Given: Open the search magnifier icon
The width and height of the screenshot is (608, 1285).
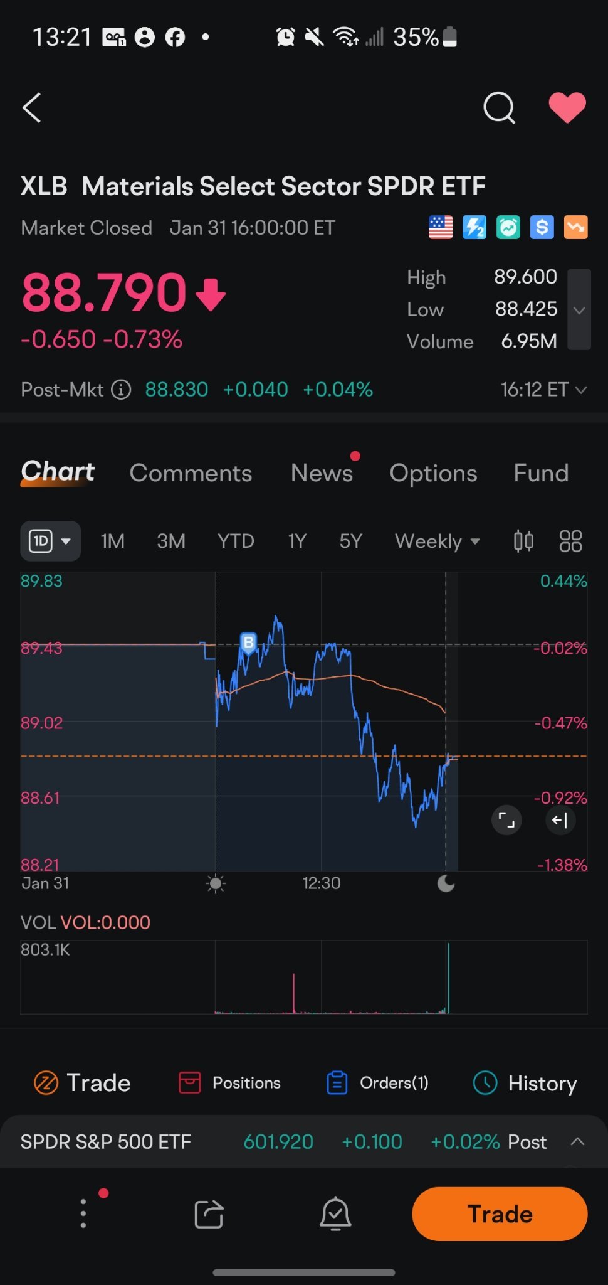Looking at the screenshot, I should point(499,108).
